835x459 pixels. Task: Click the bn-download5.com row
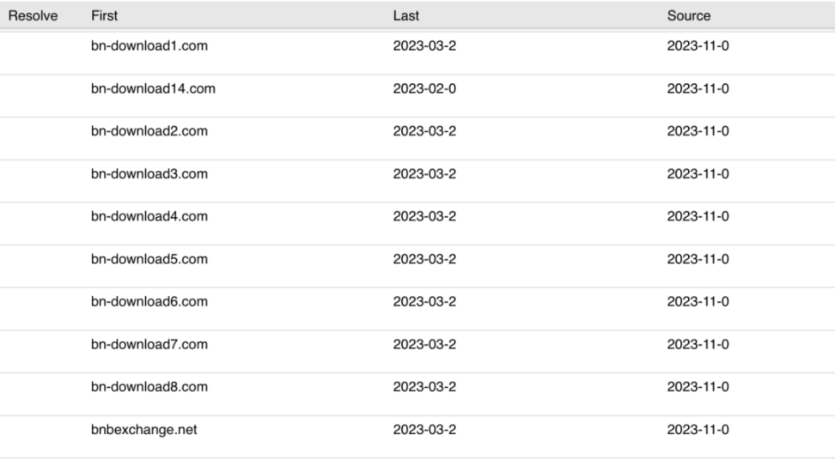[149, 259]
